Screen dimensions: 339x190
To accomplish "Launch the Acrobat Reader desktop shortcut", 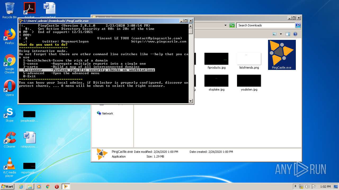I will (29, 10).
